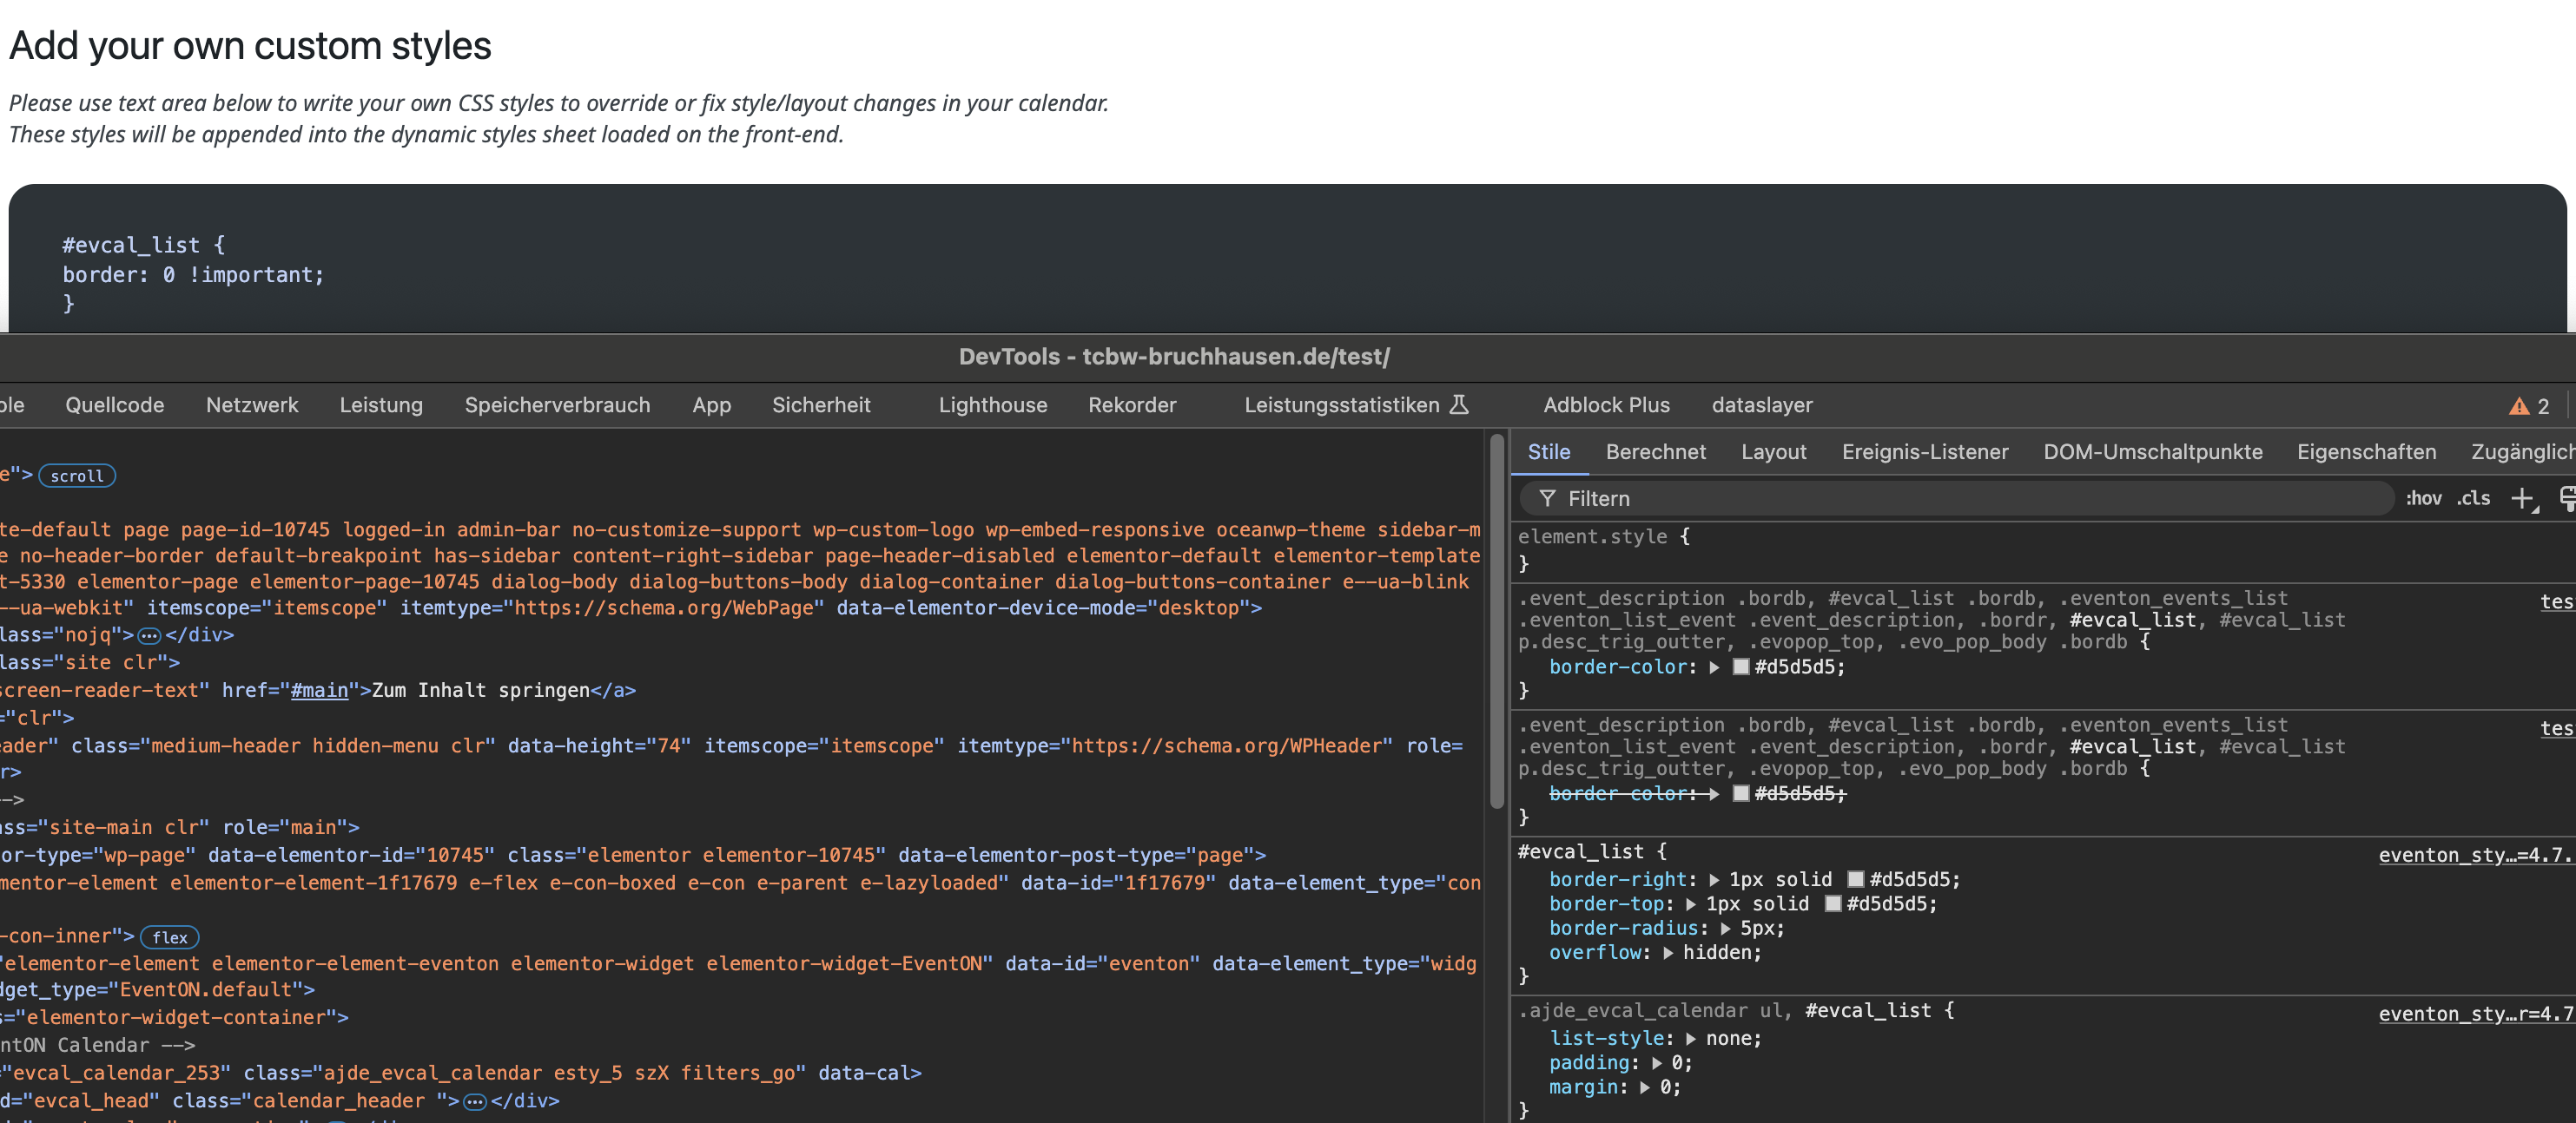This screenshot has width=2576, height=1123.
Task: Click the funnel icon in Filtern box
Action: [1547, 497]
